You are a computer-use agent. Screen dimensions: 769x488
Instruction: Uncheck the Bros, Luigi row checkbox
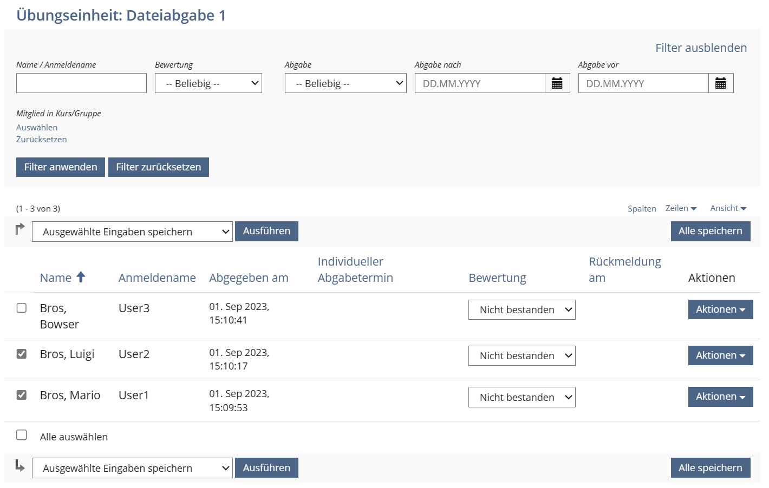click(22, 354)
